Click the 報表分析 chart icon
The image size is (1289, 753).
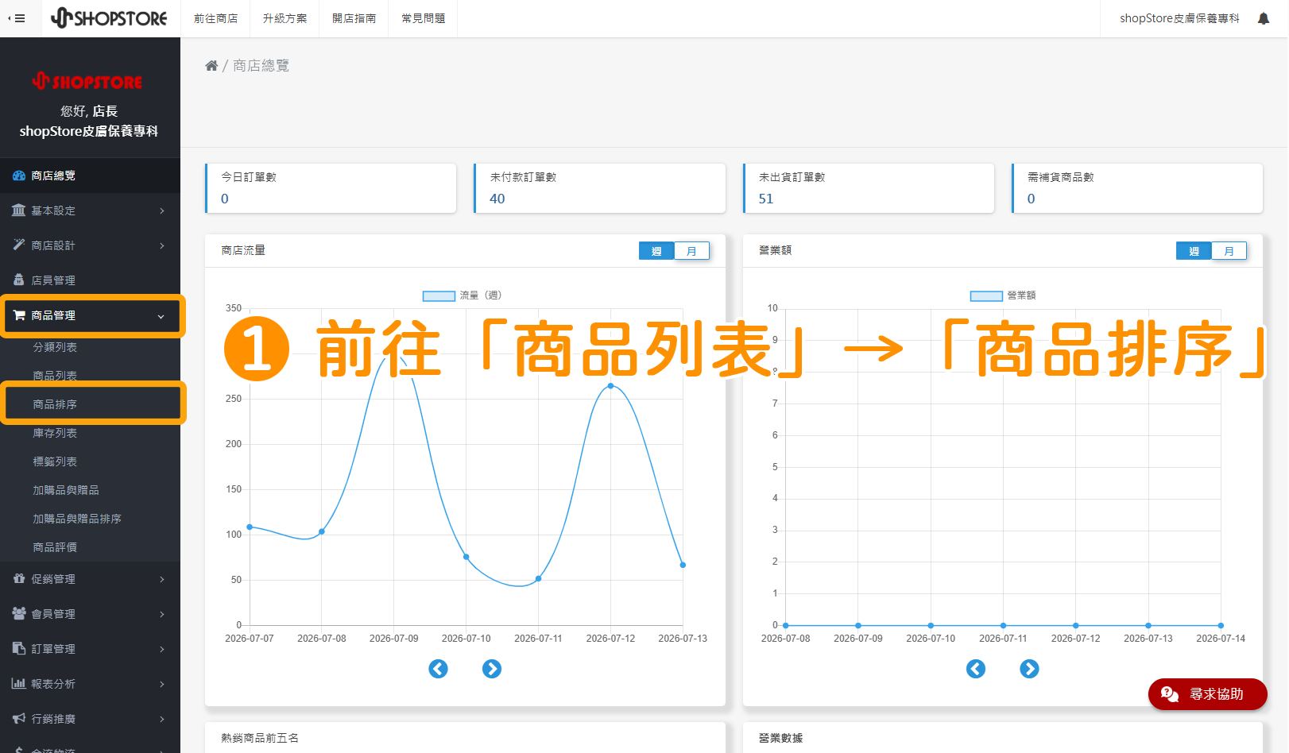tap(19, 684)
